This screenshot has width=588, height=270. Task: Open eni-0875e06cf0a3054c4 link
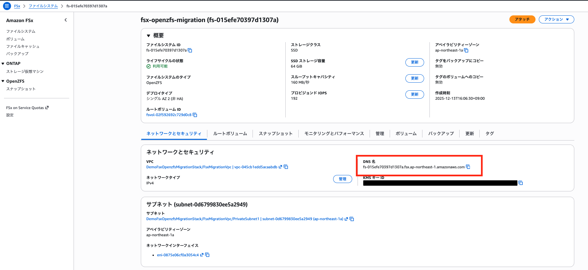178,255
